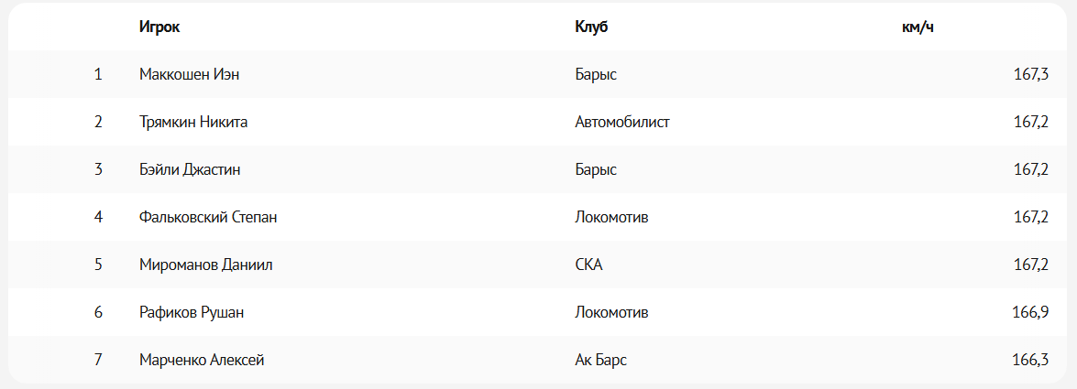
Task: Click the 167,3 speed value
Action: point(1030,74)
